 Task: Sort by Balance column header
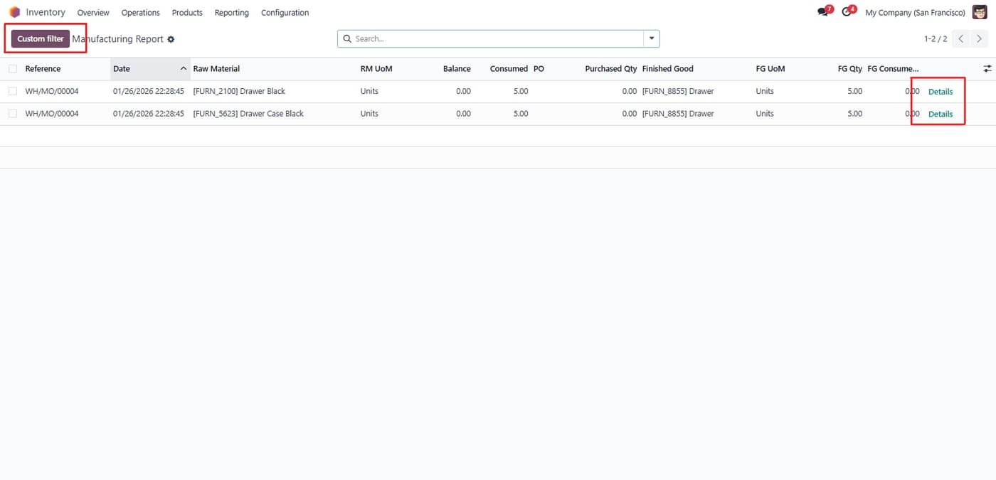[x=457, y=69]
